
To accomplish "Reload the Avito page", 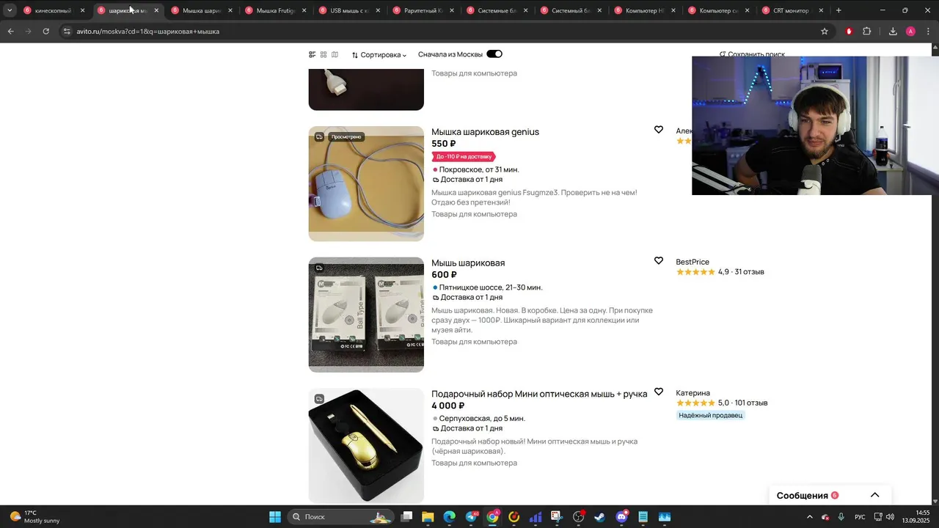I will pyautogui.click(x=46, y=32).
